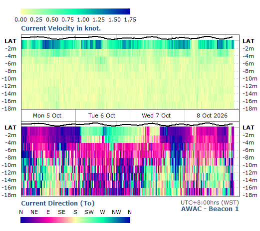Select the 0.00 velocity legend value

(x=20, y=19)
